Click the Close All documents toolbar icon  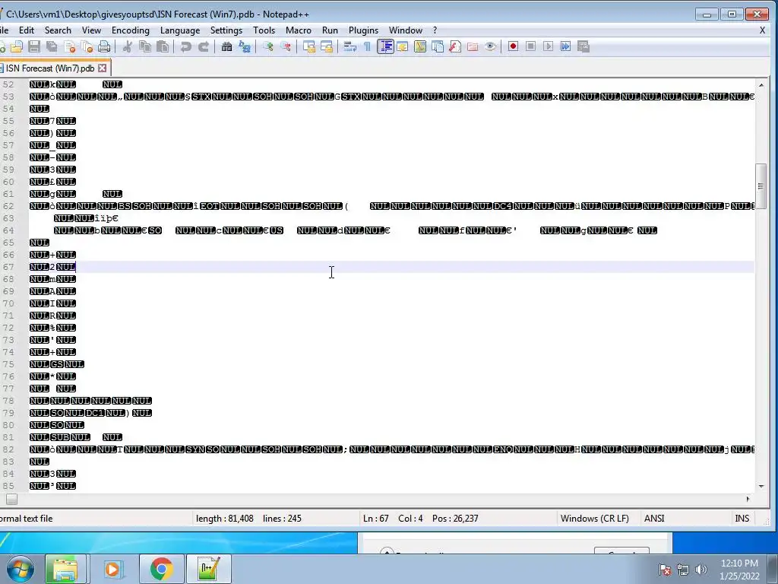tap(87, 46)
